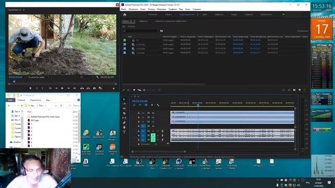Open source monitor zoom level dropdown
The image size is (335, 188).
[x=38, y=77]
